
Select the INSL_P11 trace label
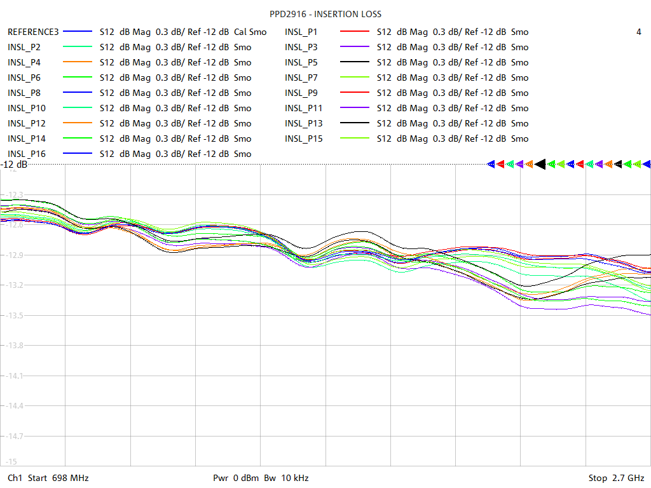point(303,108)
